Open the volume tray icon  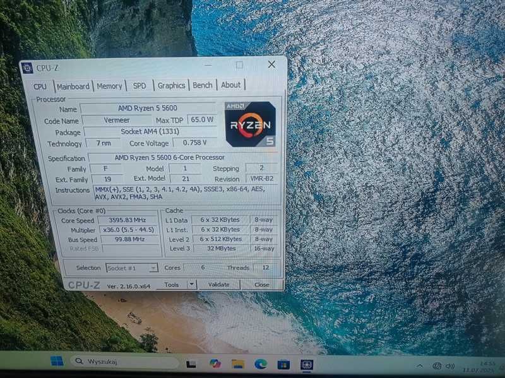click(450, 366)
